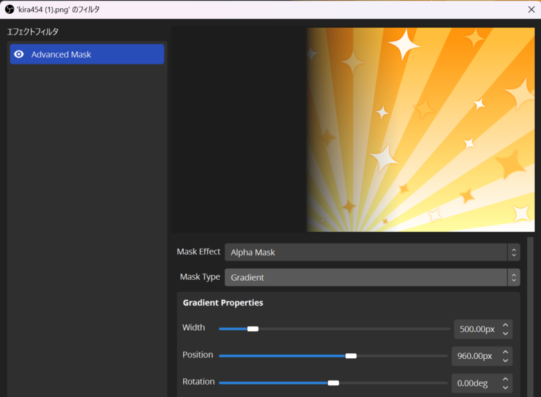The image size is (541, 397).
Task: Click the OBS logo in title bar
Action: [9, 9]
